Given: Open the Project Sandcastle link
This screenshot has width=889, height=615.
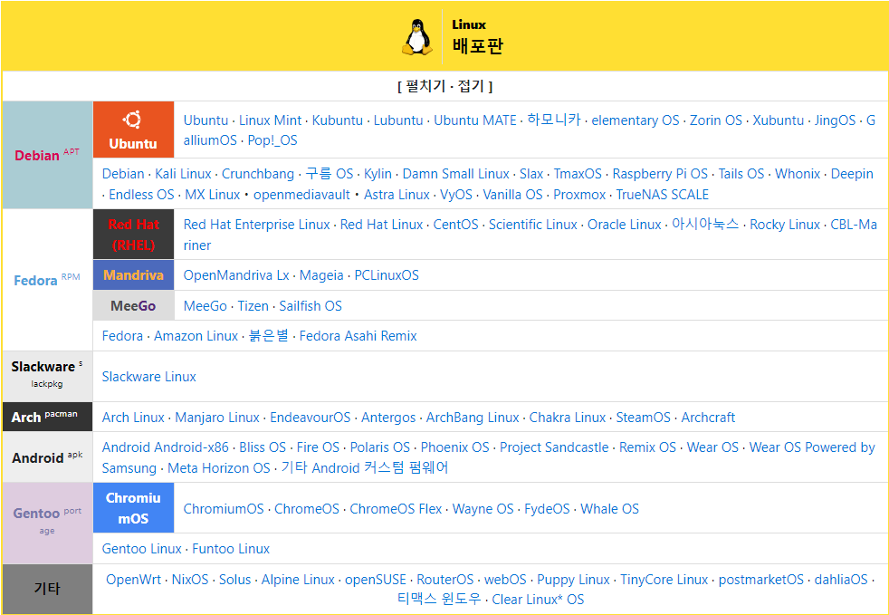Looking at the screenshot, I should tap(554, 447).
